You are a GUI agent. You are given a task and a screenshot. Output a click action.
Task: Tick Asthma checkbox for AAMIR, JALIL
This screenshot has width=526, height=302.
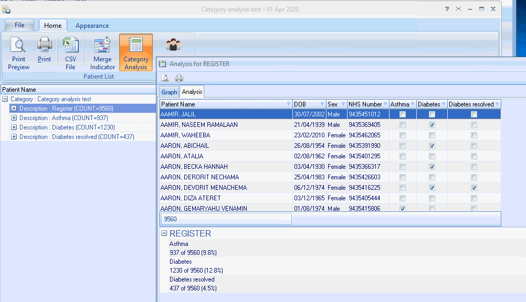[x=403, y=114]
